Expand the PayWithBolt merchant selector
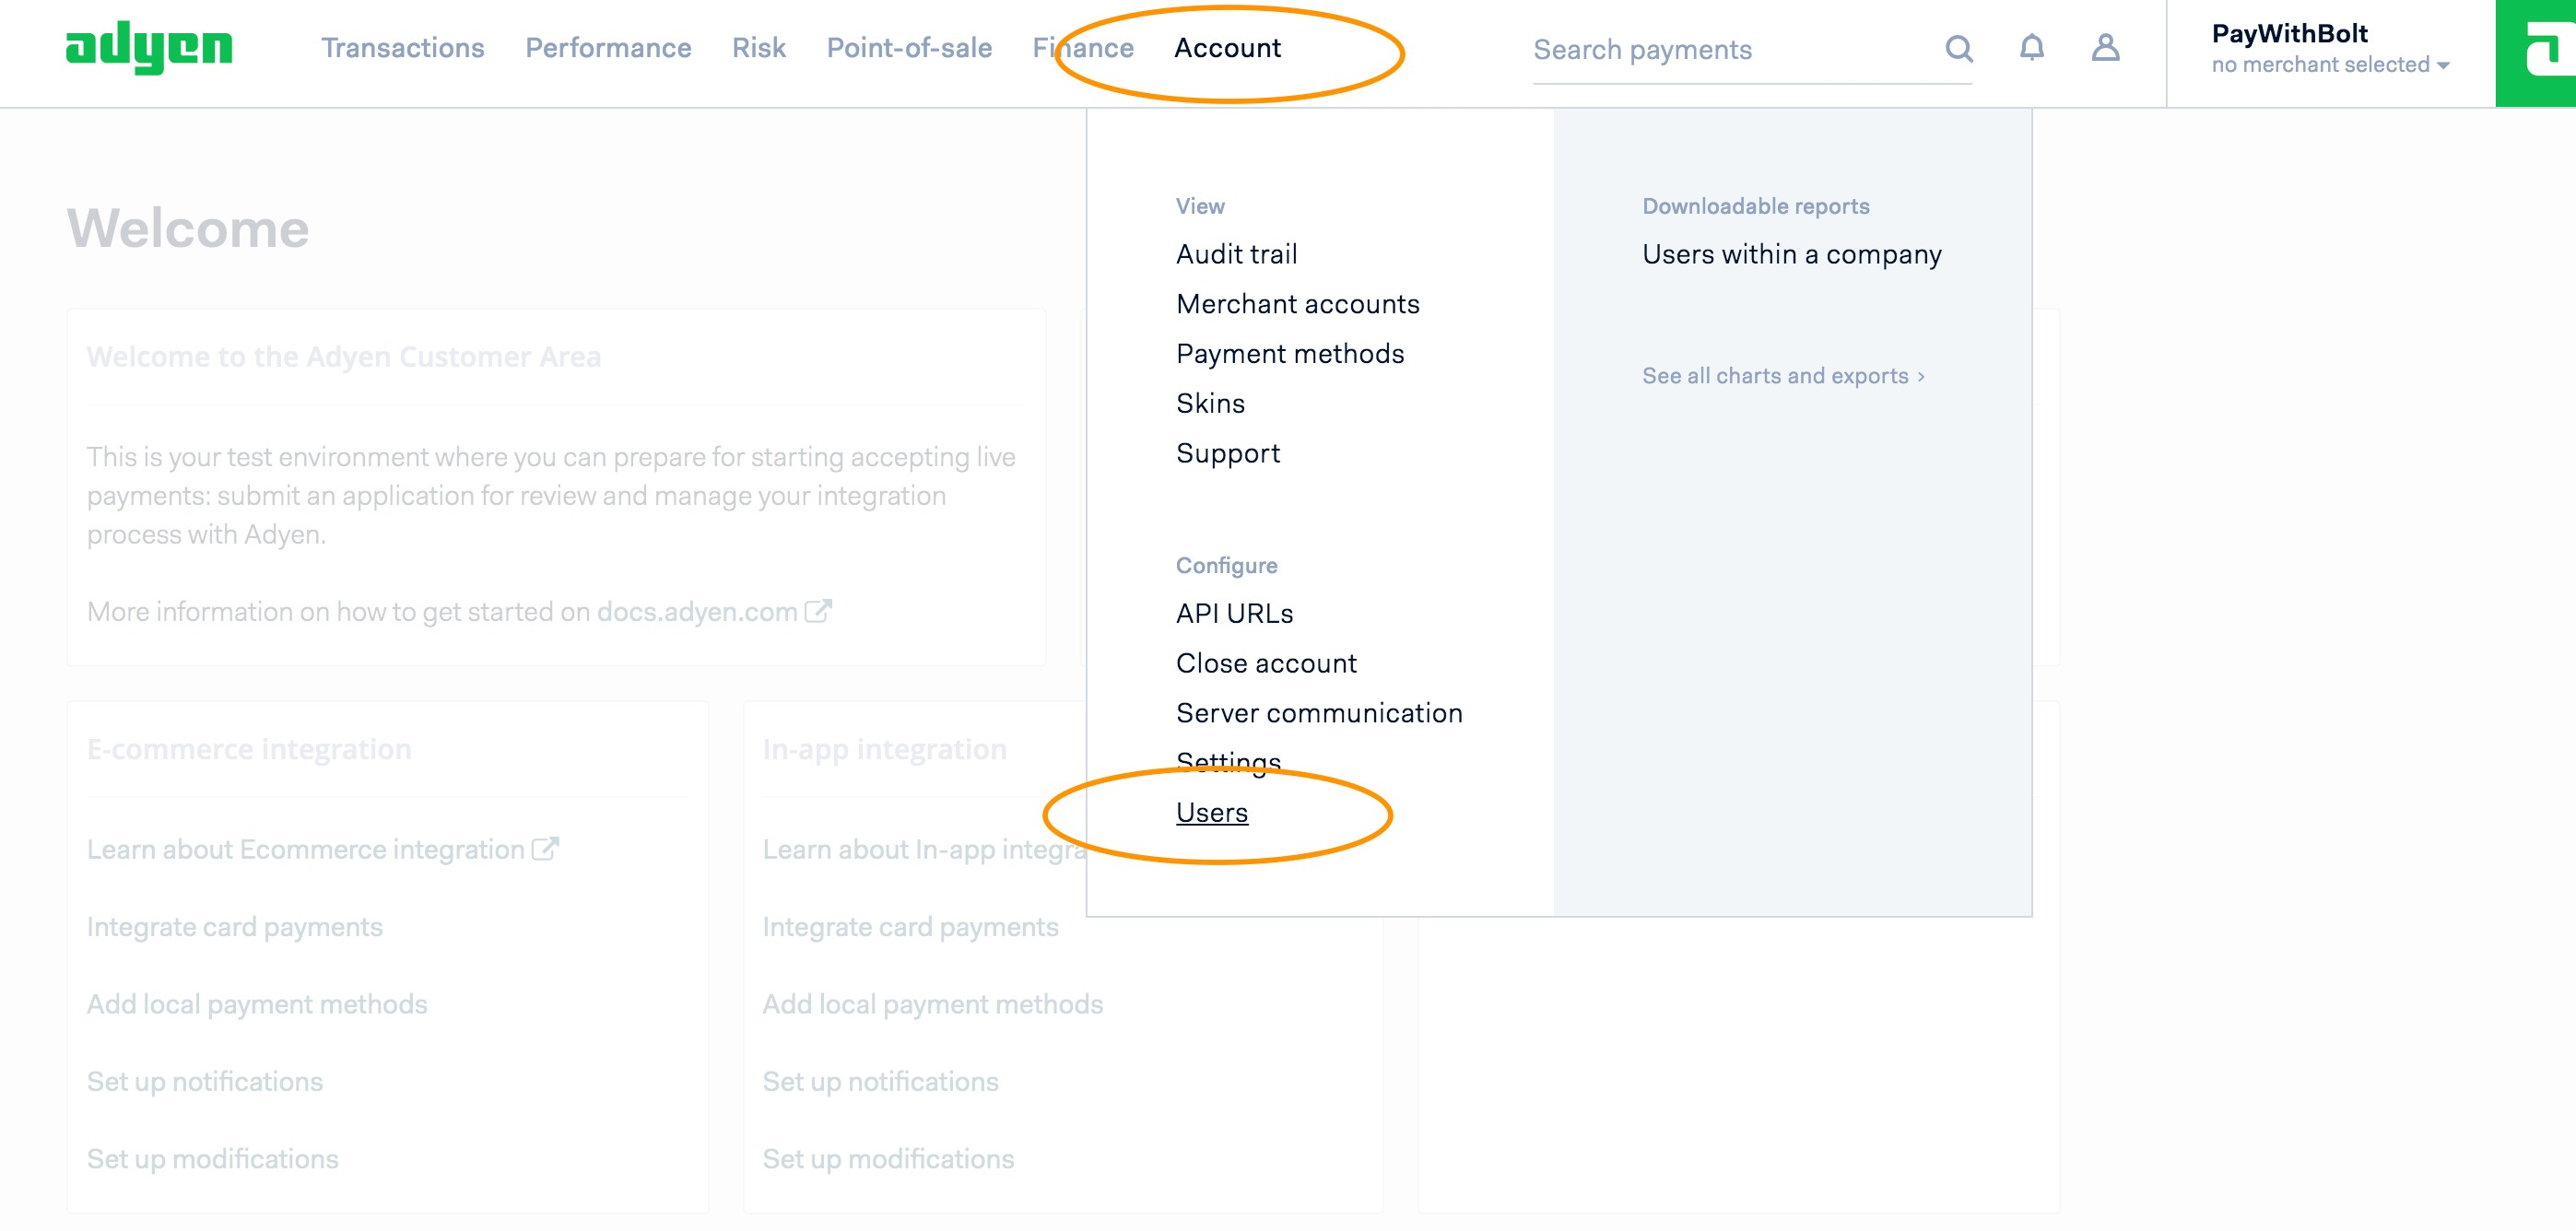This screenshot has height=1231, width=2576. (x=2329, y=48)
